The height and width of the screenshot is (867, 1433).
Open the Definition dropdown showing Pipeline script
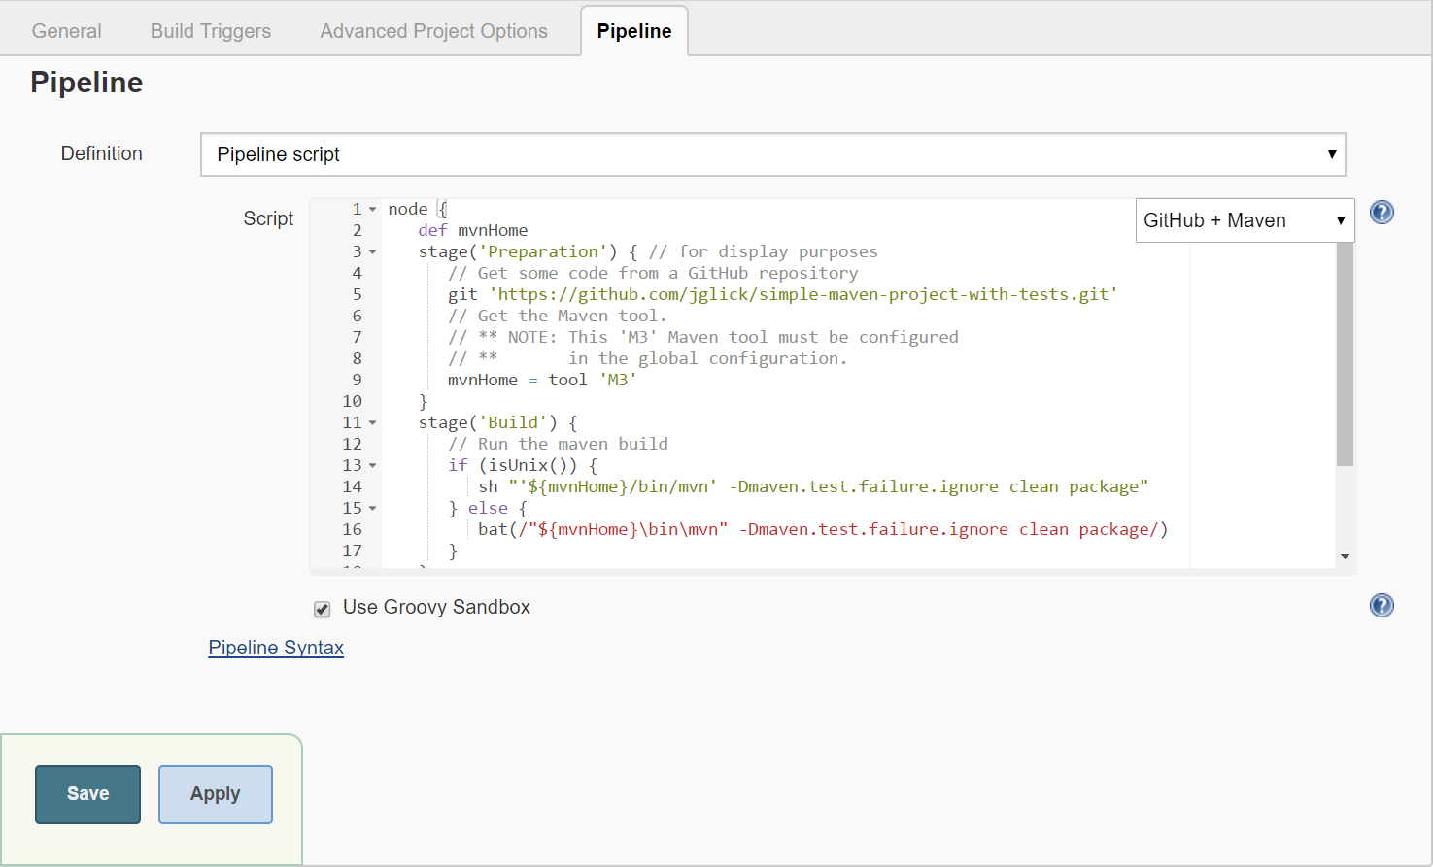coord(772,154)
